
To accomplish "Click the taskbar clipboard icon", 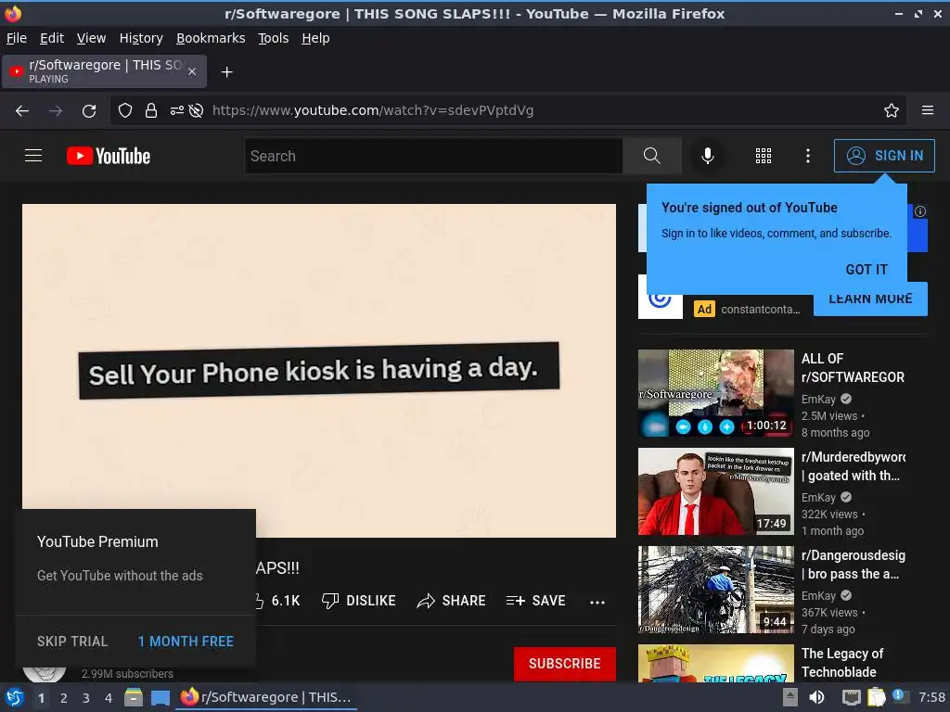I will 876,697.
